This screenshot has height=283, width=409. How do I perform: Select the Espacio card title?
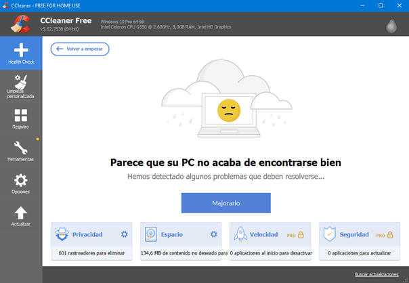tap(171, 234)
